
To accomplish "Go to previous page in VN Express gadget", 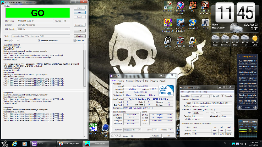I will point(240,108).
